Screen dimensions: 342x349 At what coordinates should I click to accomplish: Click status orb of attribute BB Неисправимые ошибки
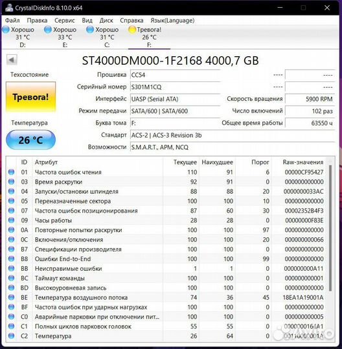(x=11, y=268)
